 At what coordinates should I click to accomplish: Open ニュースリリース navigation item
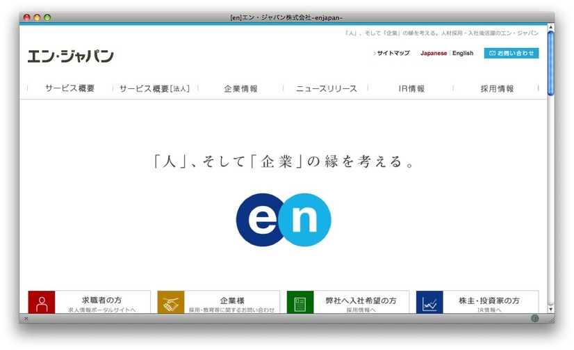327,88
